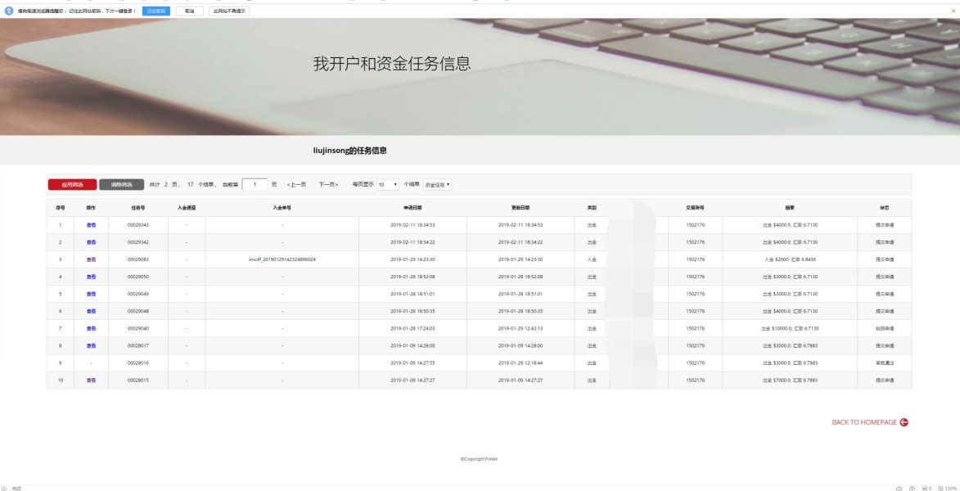
Task: Click 此网站不再提示 never prompt button
Action: coord(229,11)
